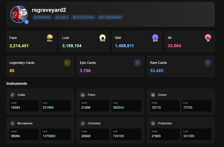Click the Epic Cards count 3,766
Image resolution: width=224 pixels, height=147 pixels.
pos(85,71)
